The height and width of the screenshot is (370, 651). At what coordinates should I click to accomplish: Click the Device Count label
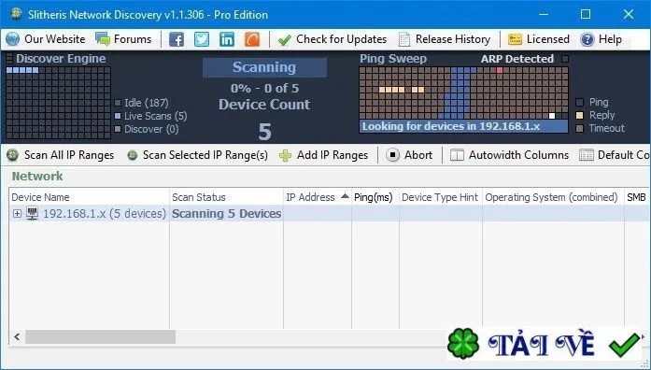point(264,105)
